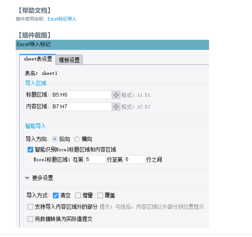Screen dimensions: 252x237
Task: Click the 内容区域 input field B7:H7
Action: (x=81, y=106)
